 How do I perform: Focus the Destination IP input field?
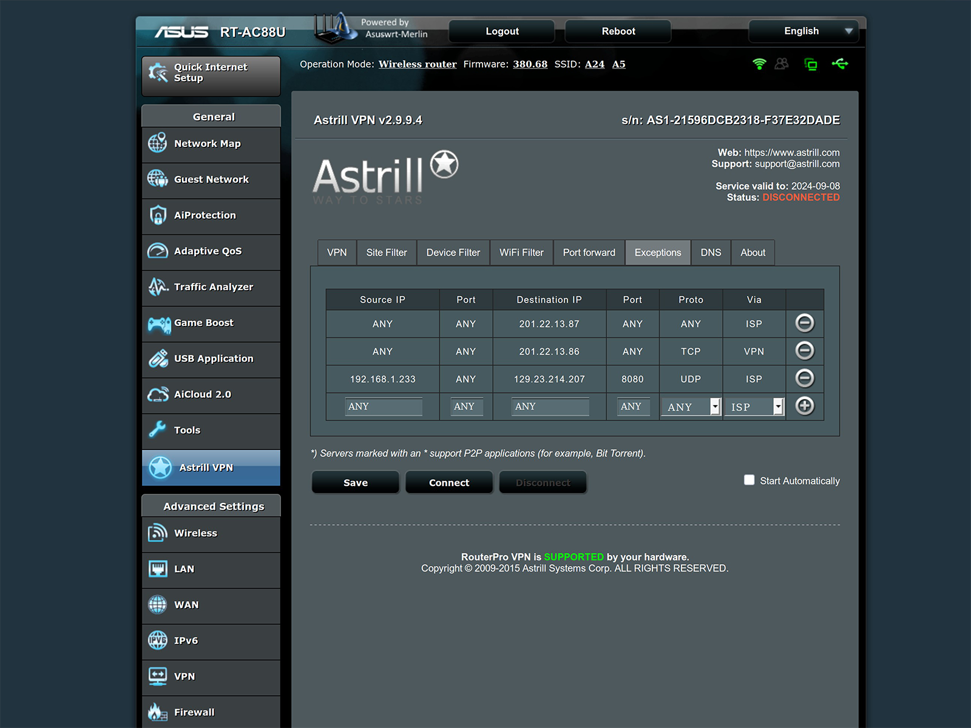[550, 406]
